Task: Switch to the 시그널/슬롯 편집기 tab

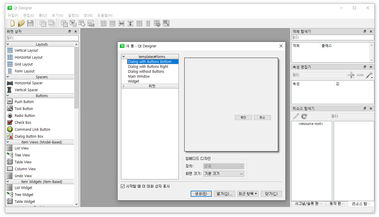Action: pos(308,204)
